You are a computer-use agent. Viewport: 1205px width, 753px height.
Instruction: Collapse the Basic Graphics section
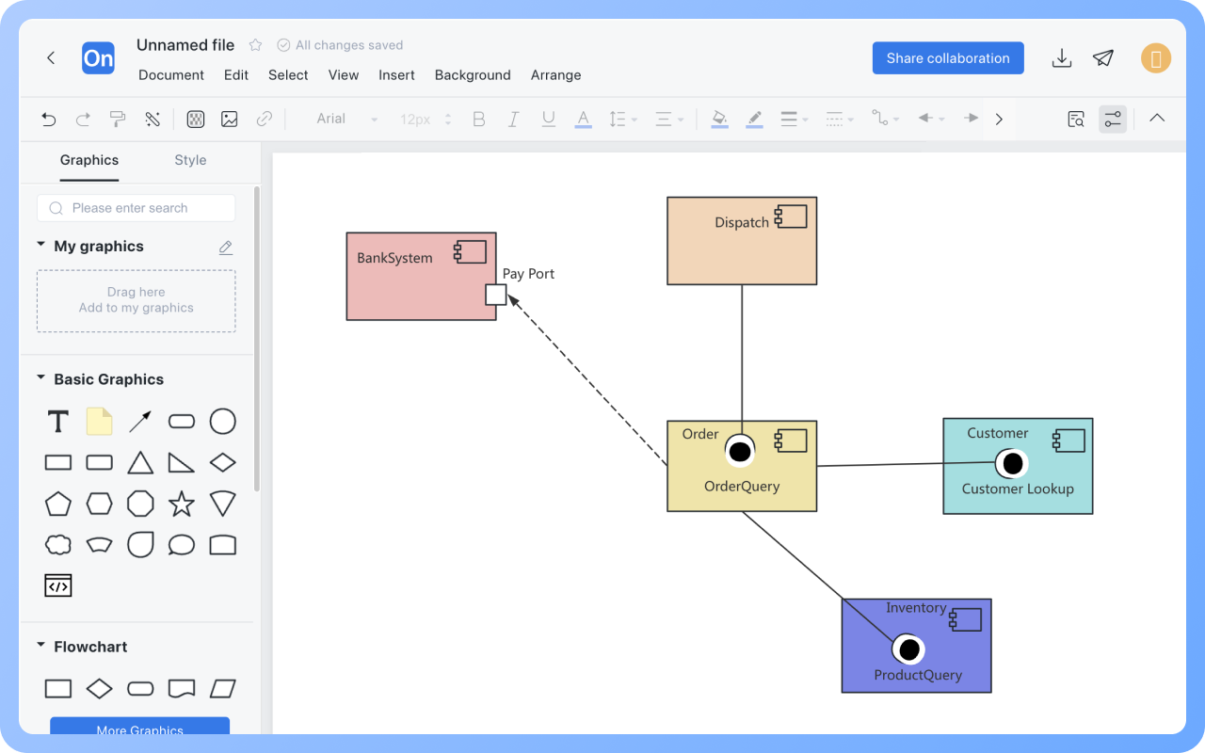click(40, 377)
